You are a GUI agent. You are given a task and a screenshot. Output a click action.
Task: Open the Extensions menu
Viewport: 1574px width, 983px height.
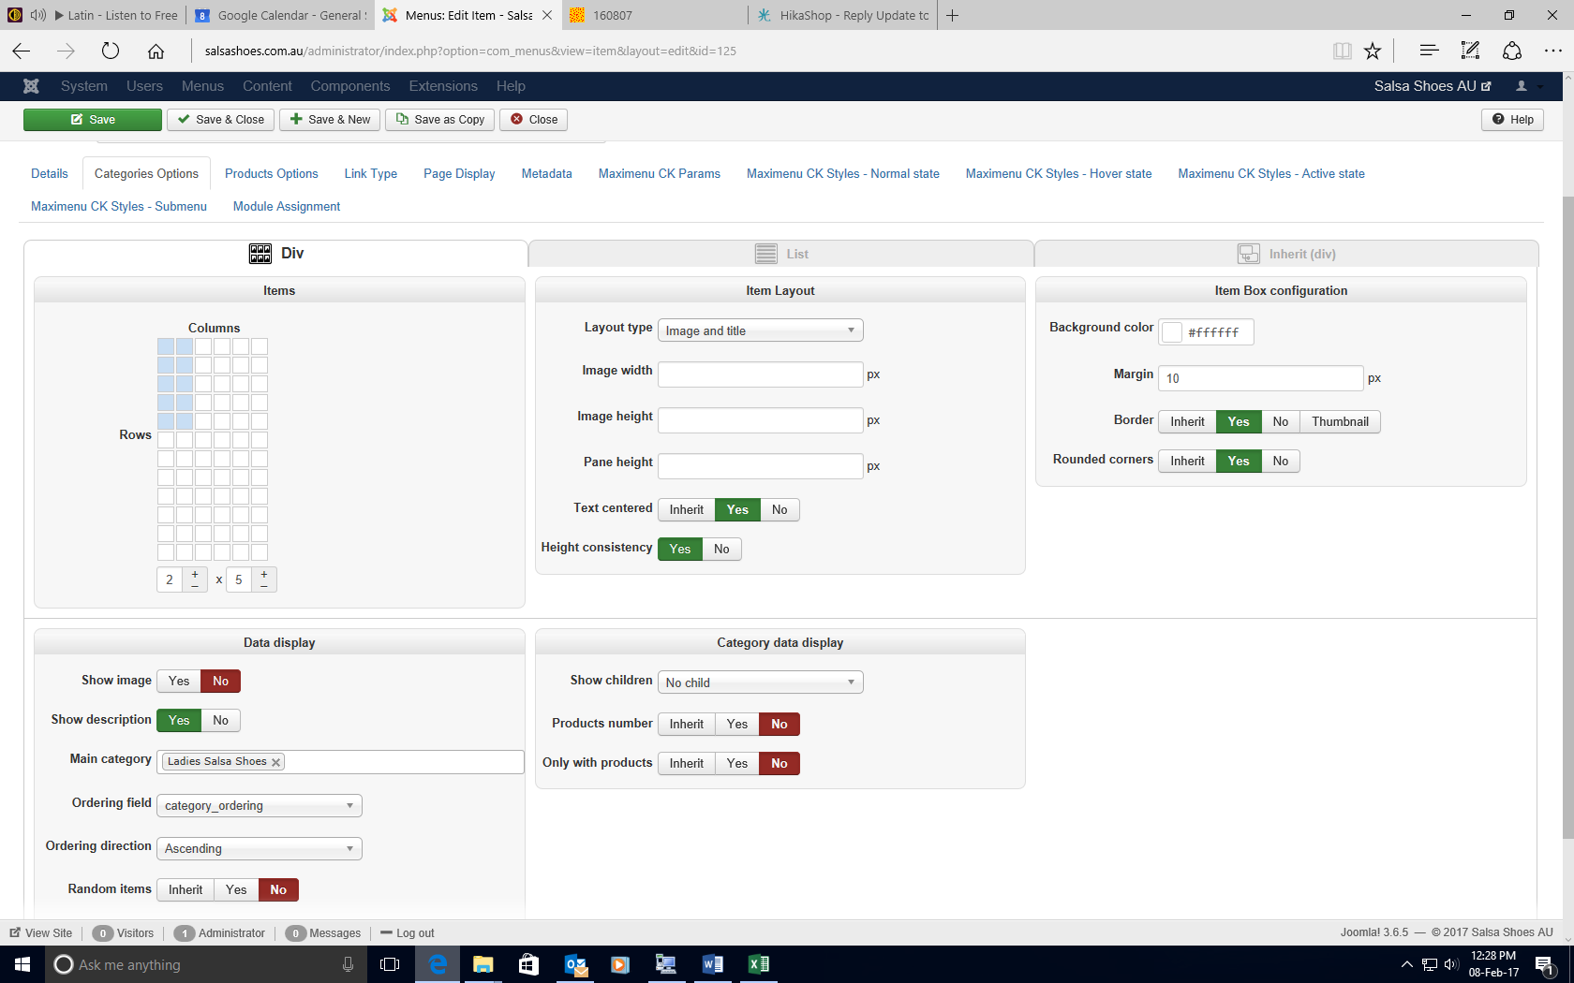click(443, 86)
